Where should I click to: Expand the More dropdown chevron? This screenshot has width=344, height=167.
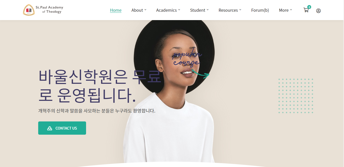tap(291, 10)
